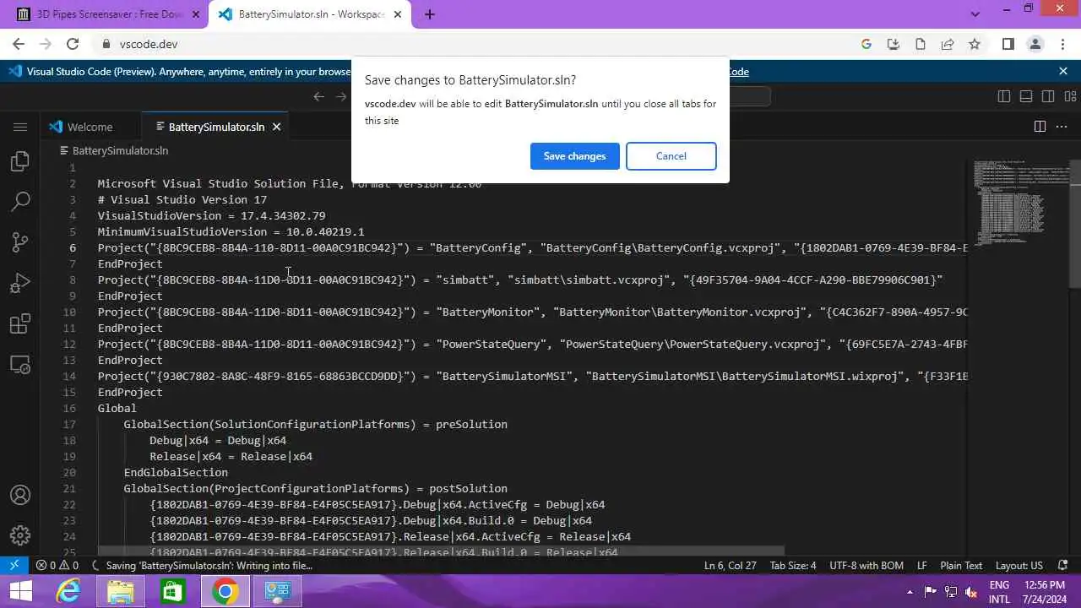Change Tab Size: 4 indentation setting

793,566
